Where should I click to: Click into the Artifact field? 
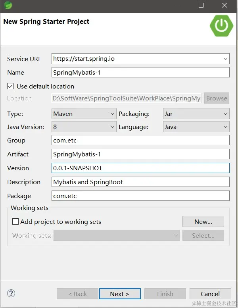[x=140, y=154]
